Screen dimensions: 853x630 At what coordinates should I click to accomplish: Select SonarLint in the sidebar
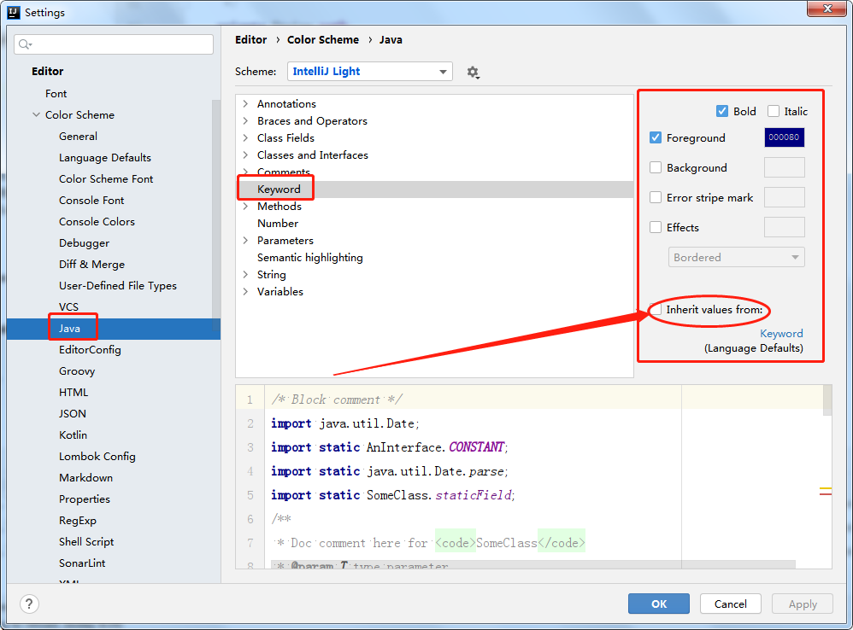coord(82,563)
